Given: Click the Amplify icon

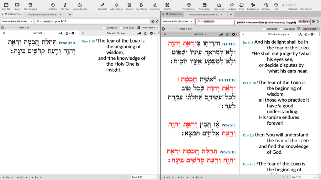Looking at the screenshot, I should pos(167,6).
